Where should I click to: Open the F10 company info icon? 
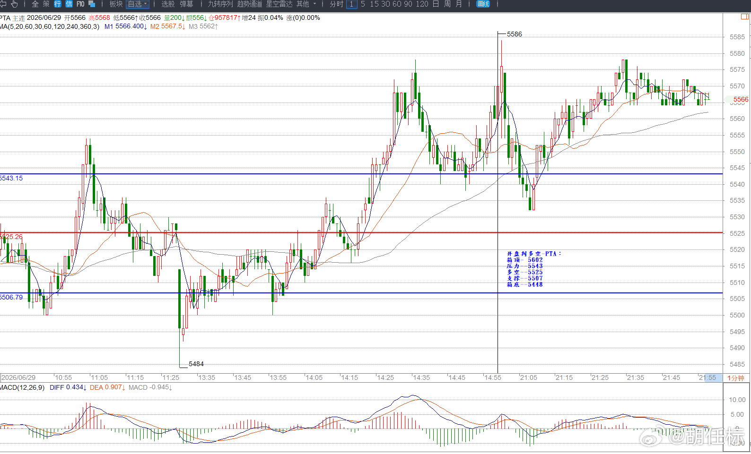80,4
